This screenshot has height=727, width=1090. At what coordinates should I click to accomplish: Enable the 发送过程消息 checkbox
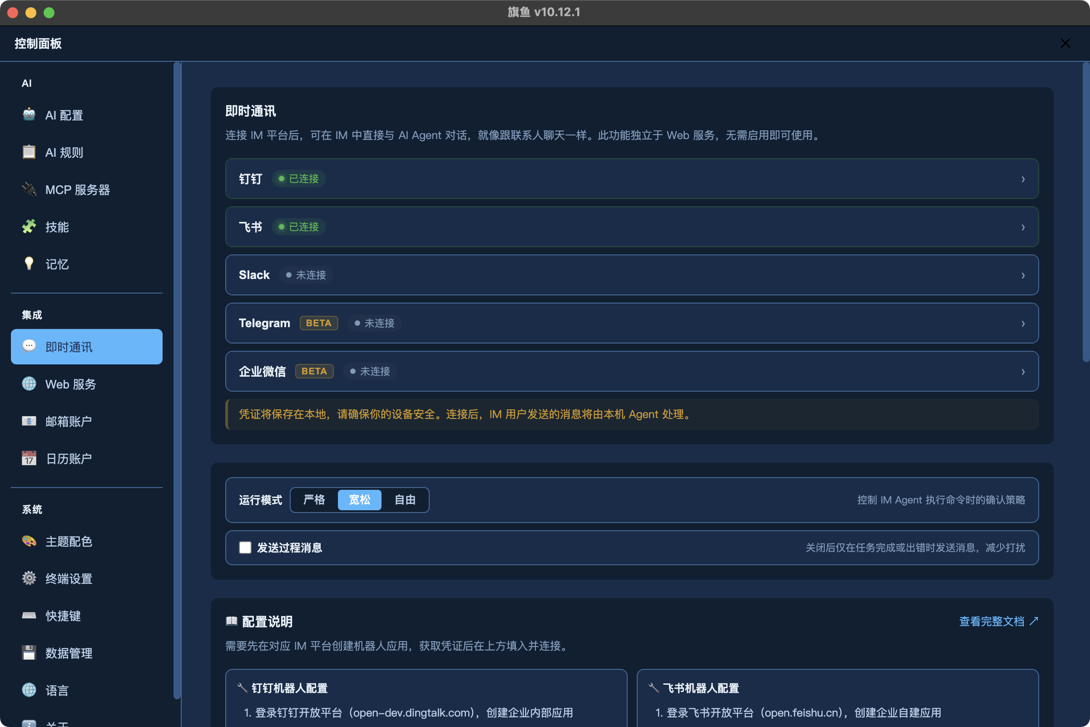(245, 548)
